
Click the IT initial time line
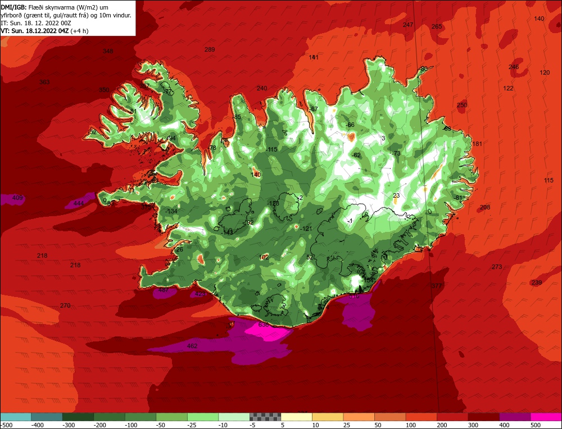pos(36,23)
